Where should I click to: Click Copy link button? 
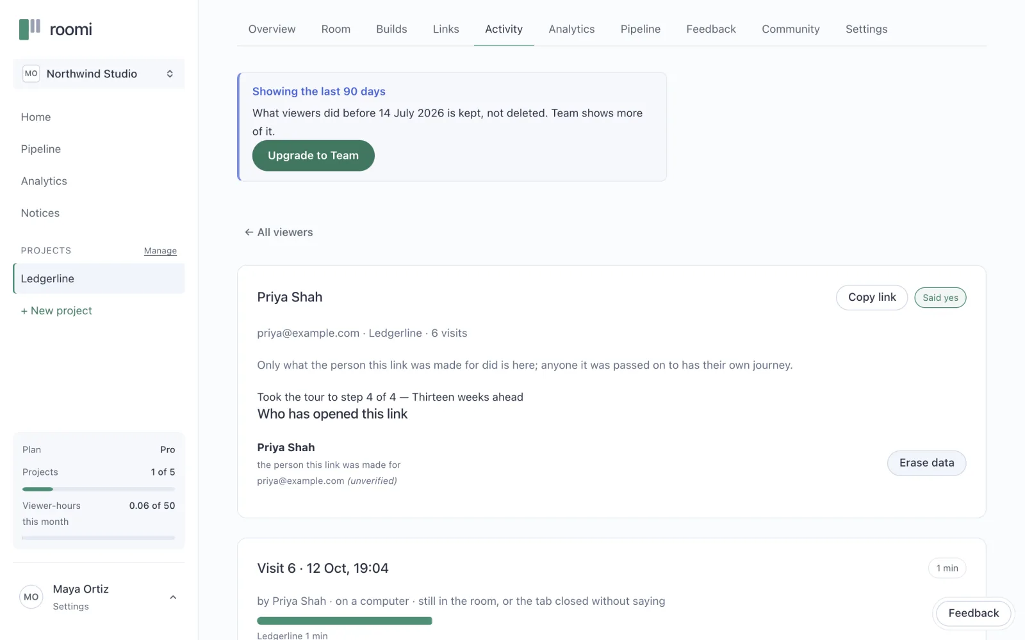tap(872, 298)
